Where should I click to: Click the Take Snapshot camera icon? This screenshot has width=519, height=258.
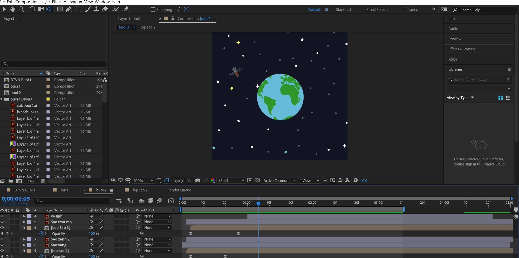[x=198, y=181]
